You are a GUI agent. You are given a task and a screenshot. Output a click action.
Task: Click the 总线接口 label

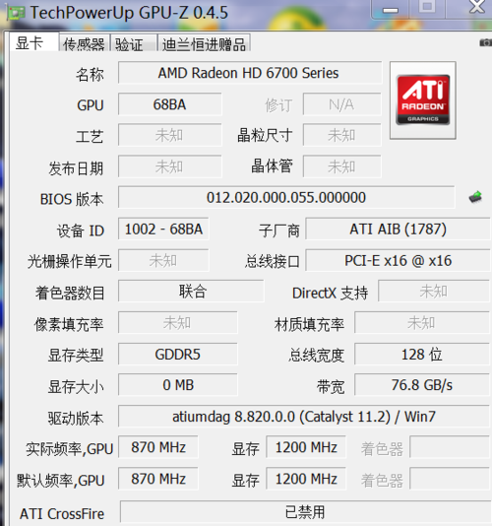point(273,262)
